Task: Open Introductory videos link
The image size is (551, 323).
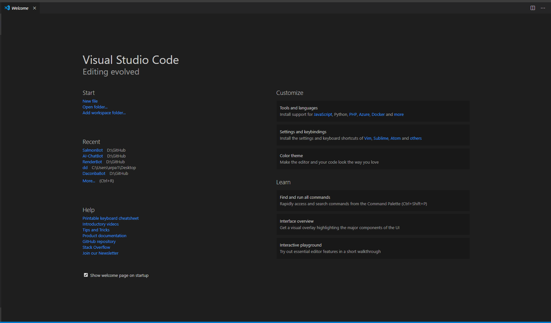Action: (x=100, y=224)
